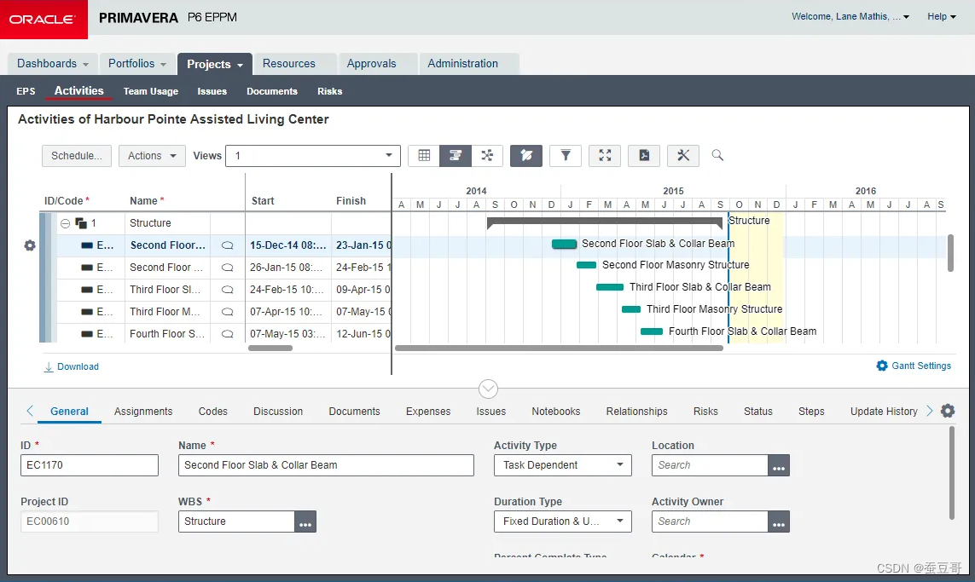Show previous detail tabs arrow
This screenshot has height=582, width=975.
(30, 411)
